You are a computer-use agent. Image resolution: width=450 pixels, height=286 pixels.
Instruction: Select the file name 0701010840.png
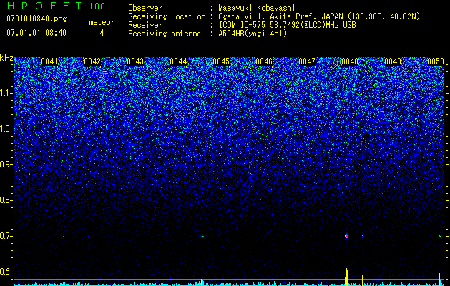pyautogui.click(x=36, y=19)
